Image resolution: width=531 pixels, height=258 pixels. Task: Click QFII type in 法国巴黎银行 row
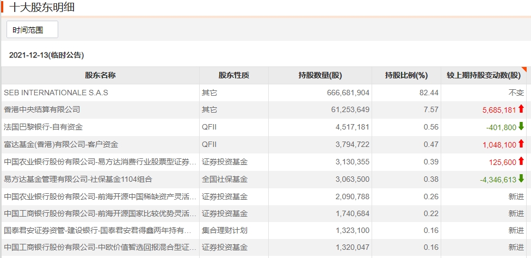209,127
